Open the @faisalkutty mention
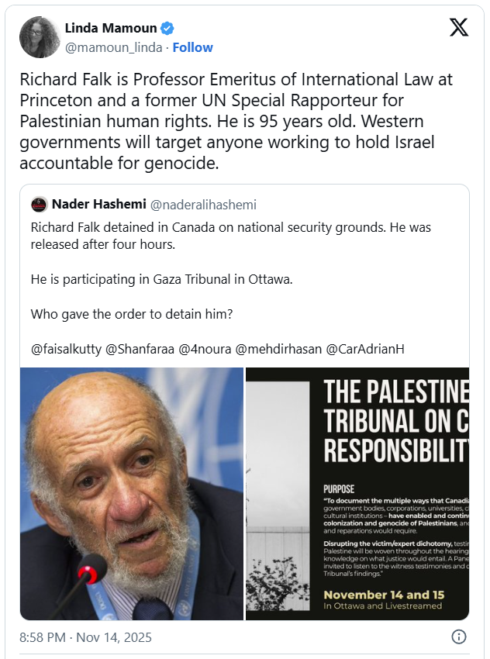This screenshot has height=659, width=490. click(x=65, y=349)
